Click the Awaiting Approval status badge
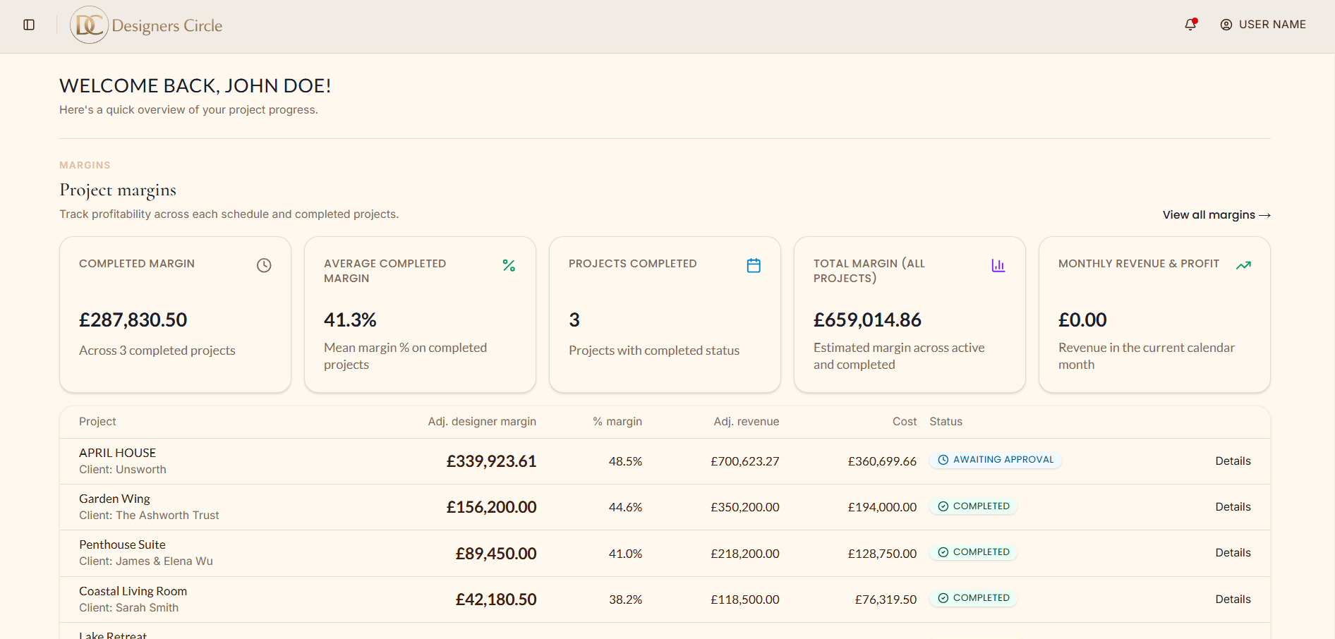 (x=996, y=460)
